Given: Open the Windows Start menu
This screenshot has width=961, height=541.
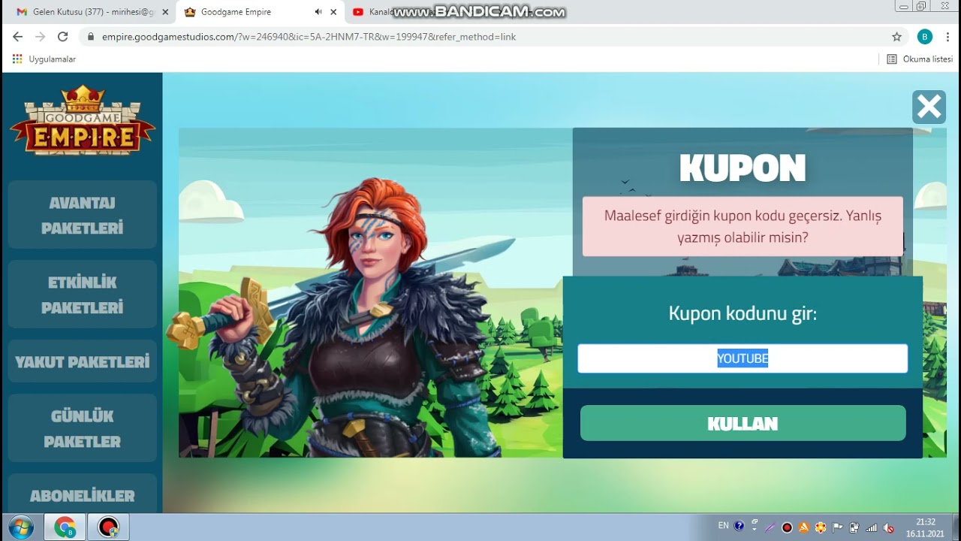Looking at the screenshot, I should (x=21, y=527).
